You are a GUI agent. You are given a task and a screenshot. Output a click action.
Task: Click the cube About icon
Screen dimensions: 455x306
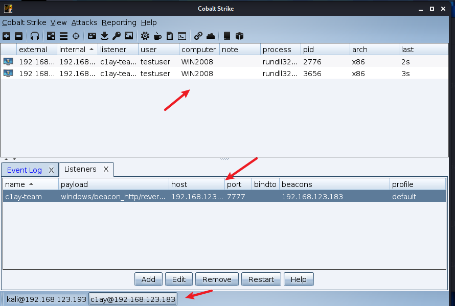click(x=239, y=36)
